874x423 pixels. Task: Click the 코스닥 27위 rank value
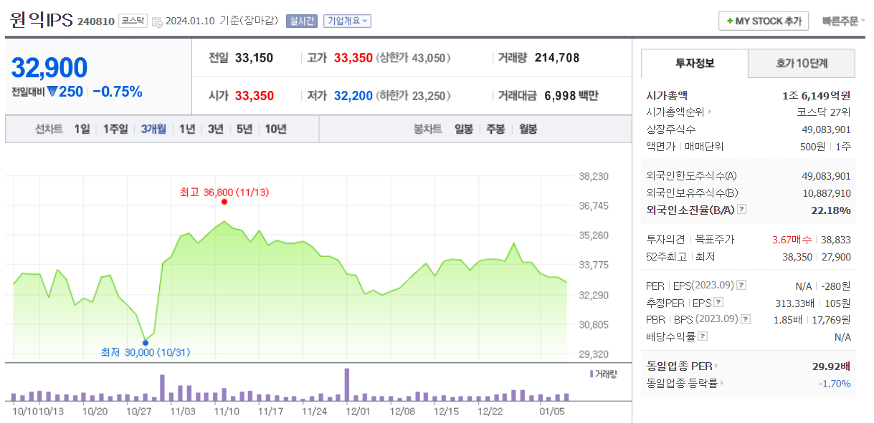824,112
